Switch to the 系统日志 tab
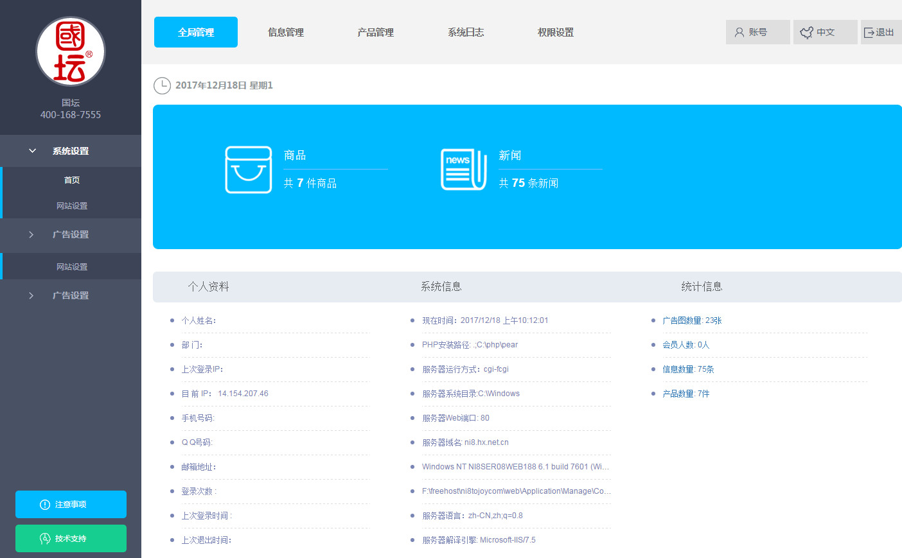 tap(465, 31)
